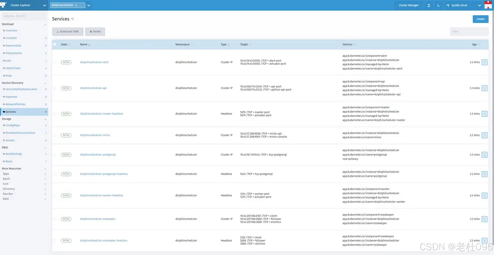Click the Create button
The width and height of the screenshot is (494, 255).
tap(481, 19)
